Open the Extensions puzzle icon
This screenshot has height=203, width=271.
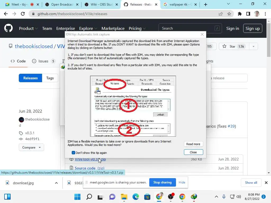pos(240,14)
